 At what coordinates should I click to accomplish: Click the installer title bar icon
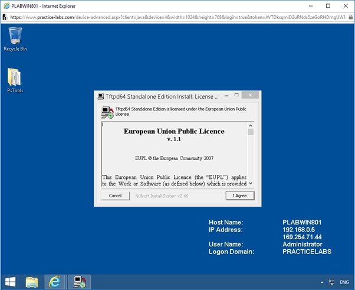click(x=100, y=97)
